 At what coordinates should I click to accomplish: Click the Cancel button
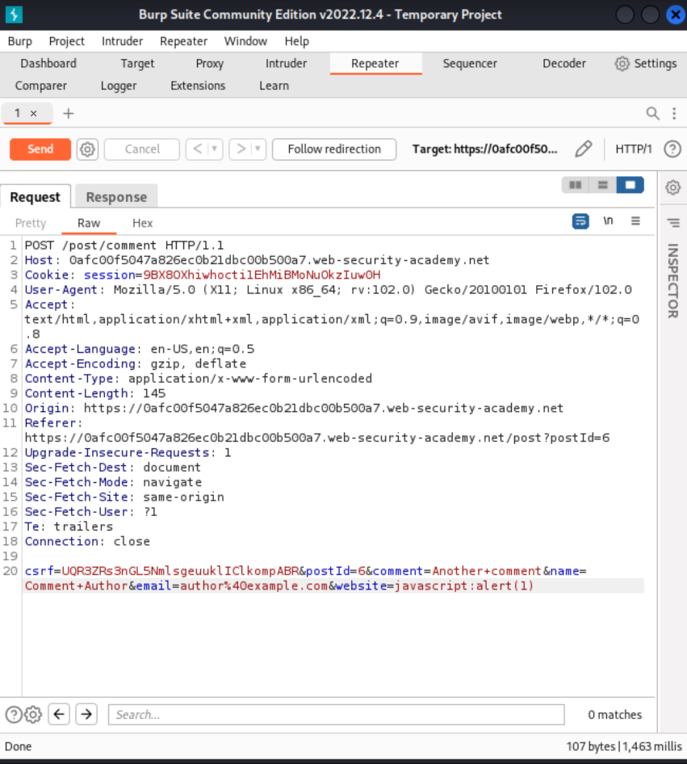click(x=142, y=149)
